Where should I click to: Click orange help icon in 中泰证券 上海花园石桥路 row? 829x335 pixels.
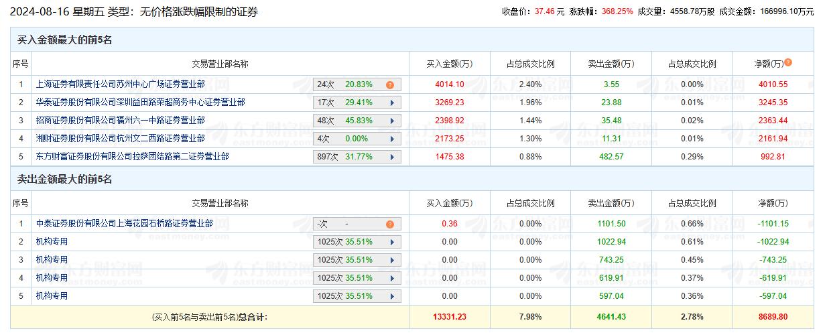click(x=389, y=224)
